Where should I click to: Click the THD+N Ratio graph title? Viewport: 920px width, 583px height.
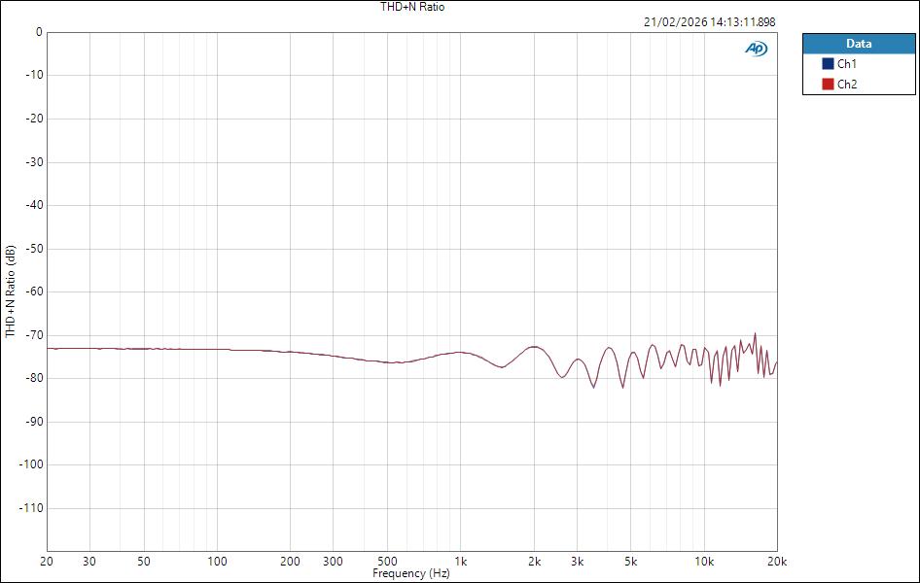click(x=415, y=7)
